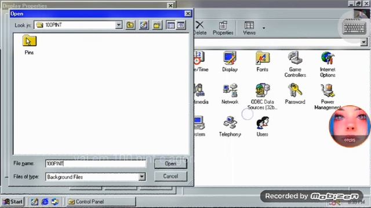Click Views in Control Panel toolbar
Viewport: 371px width, 208px height.
click(249, 28)
